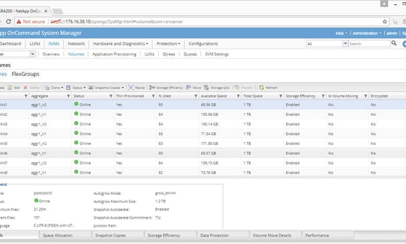
Task: Open the Storage Efficiency bottom tab
Action: (x=170, y=235)
